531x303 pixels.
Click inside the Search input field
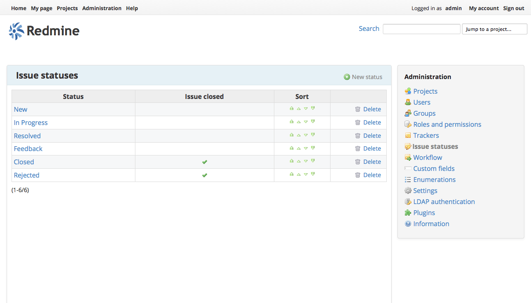421,29
